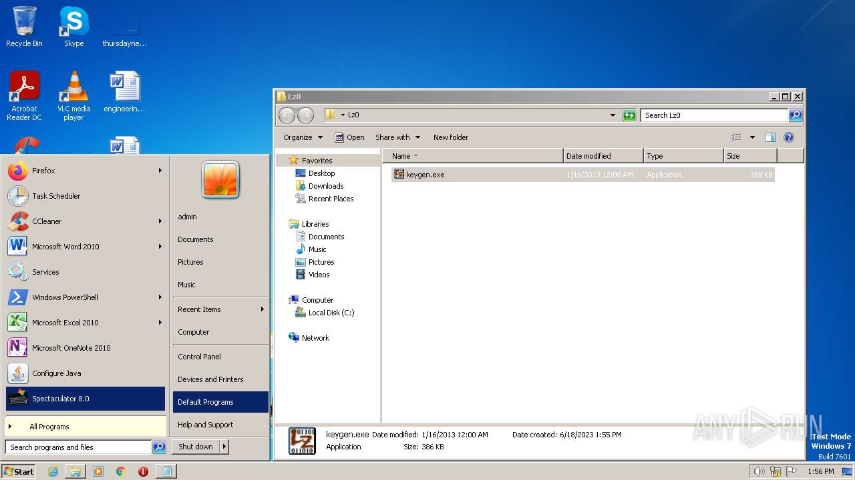Click Opera taskbar icon

pyautogui.click(x=143, y=471)
